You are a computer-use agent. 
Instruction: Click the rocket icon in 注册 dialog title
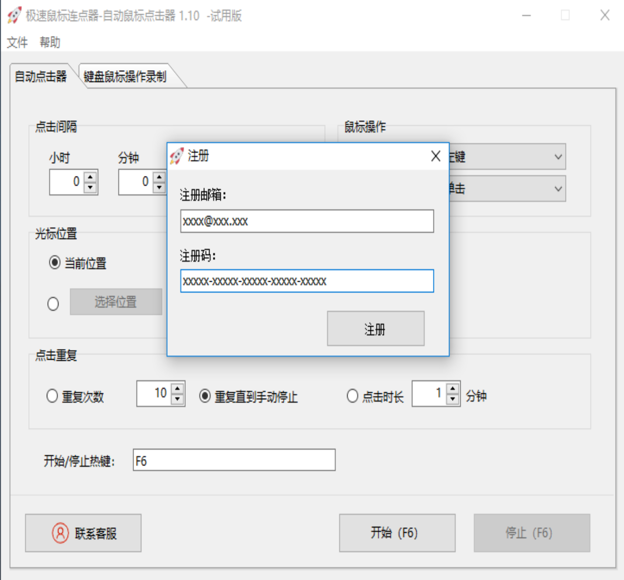tap(177, 156)
